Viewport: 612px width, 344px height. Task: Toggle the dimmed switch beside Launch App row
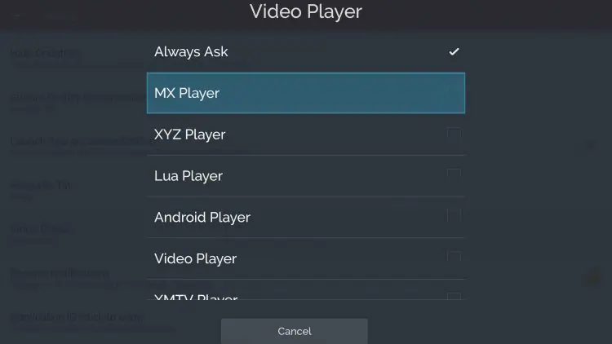click(589, 145)
